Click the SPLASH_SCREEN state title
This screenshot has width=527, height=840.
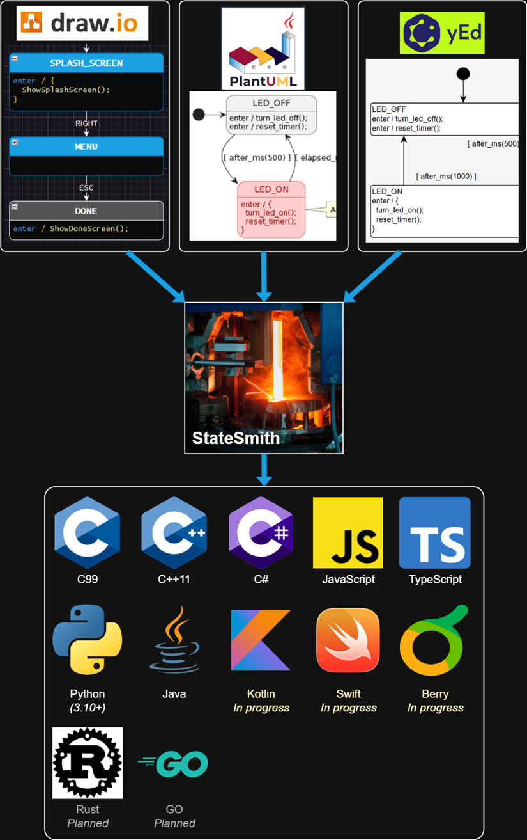(86, 63)
